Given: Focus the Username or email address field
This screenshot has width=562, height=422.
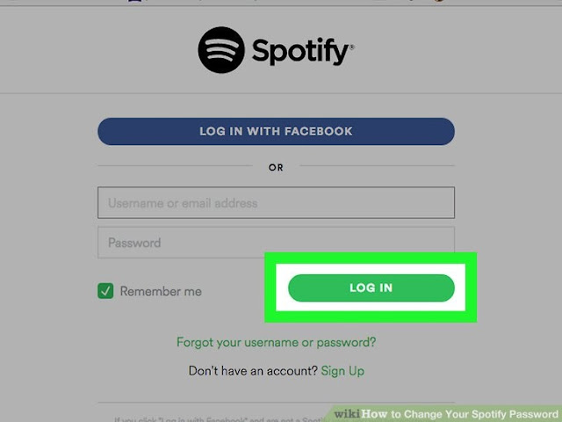Looking at the screenshot, I should 276,202.
